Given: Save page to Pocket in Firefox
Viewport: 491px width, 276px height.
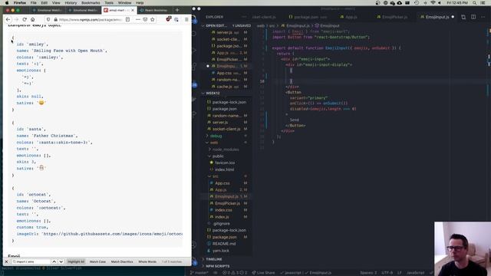Looking at the screenshot, I should point(145,19).
